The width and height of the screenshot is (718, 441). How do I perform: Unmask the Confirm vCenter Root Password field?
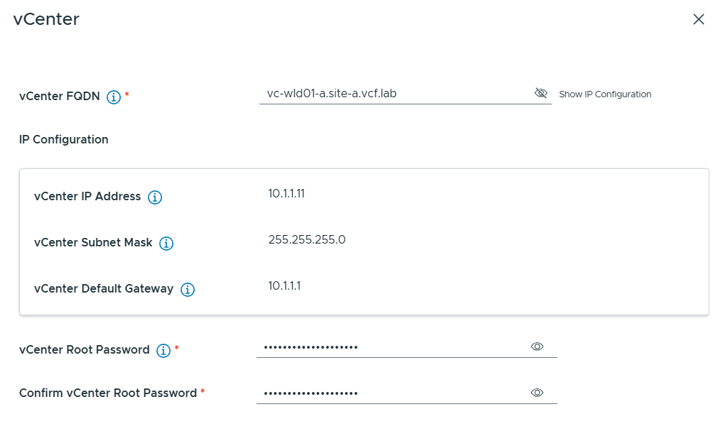coord(537,393)
